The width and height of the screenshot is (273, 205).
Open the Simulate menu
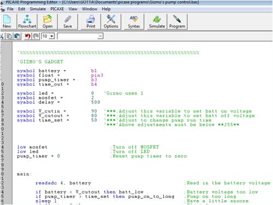[38, 9]
